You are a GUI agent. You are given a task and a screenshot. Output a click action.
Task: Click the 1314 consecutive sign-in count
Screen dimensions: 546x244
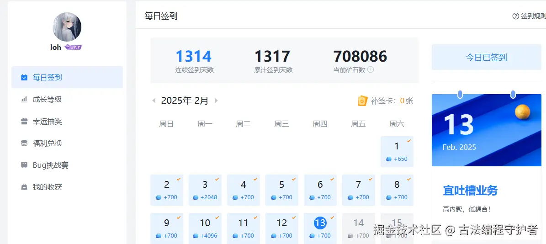click(x=194, y=56)
